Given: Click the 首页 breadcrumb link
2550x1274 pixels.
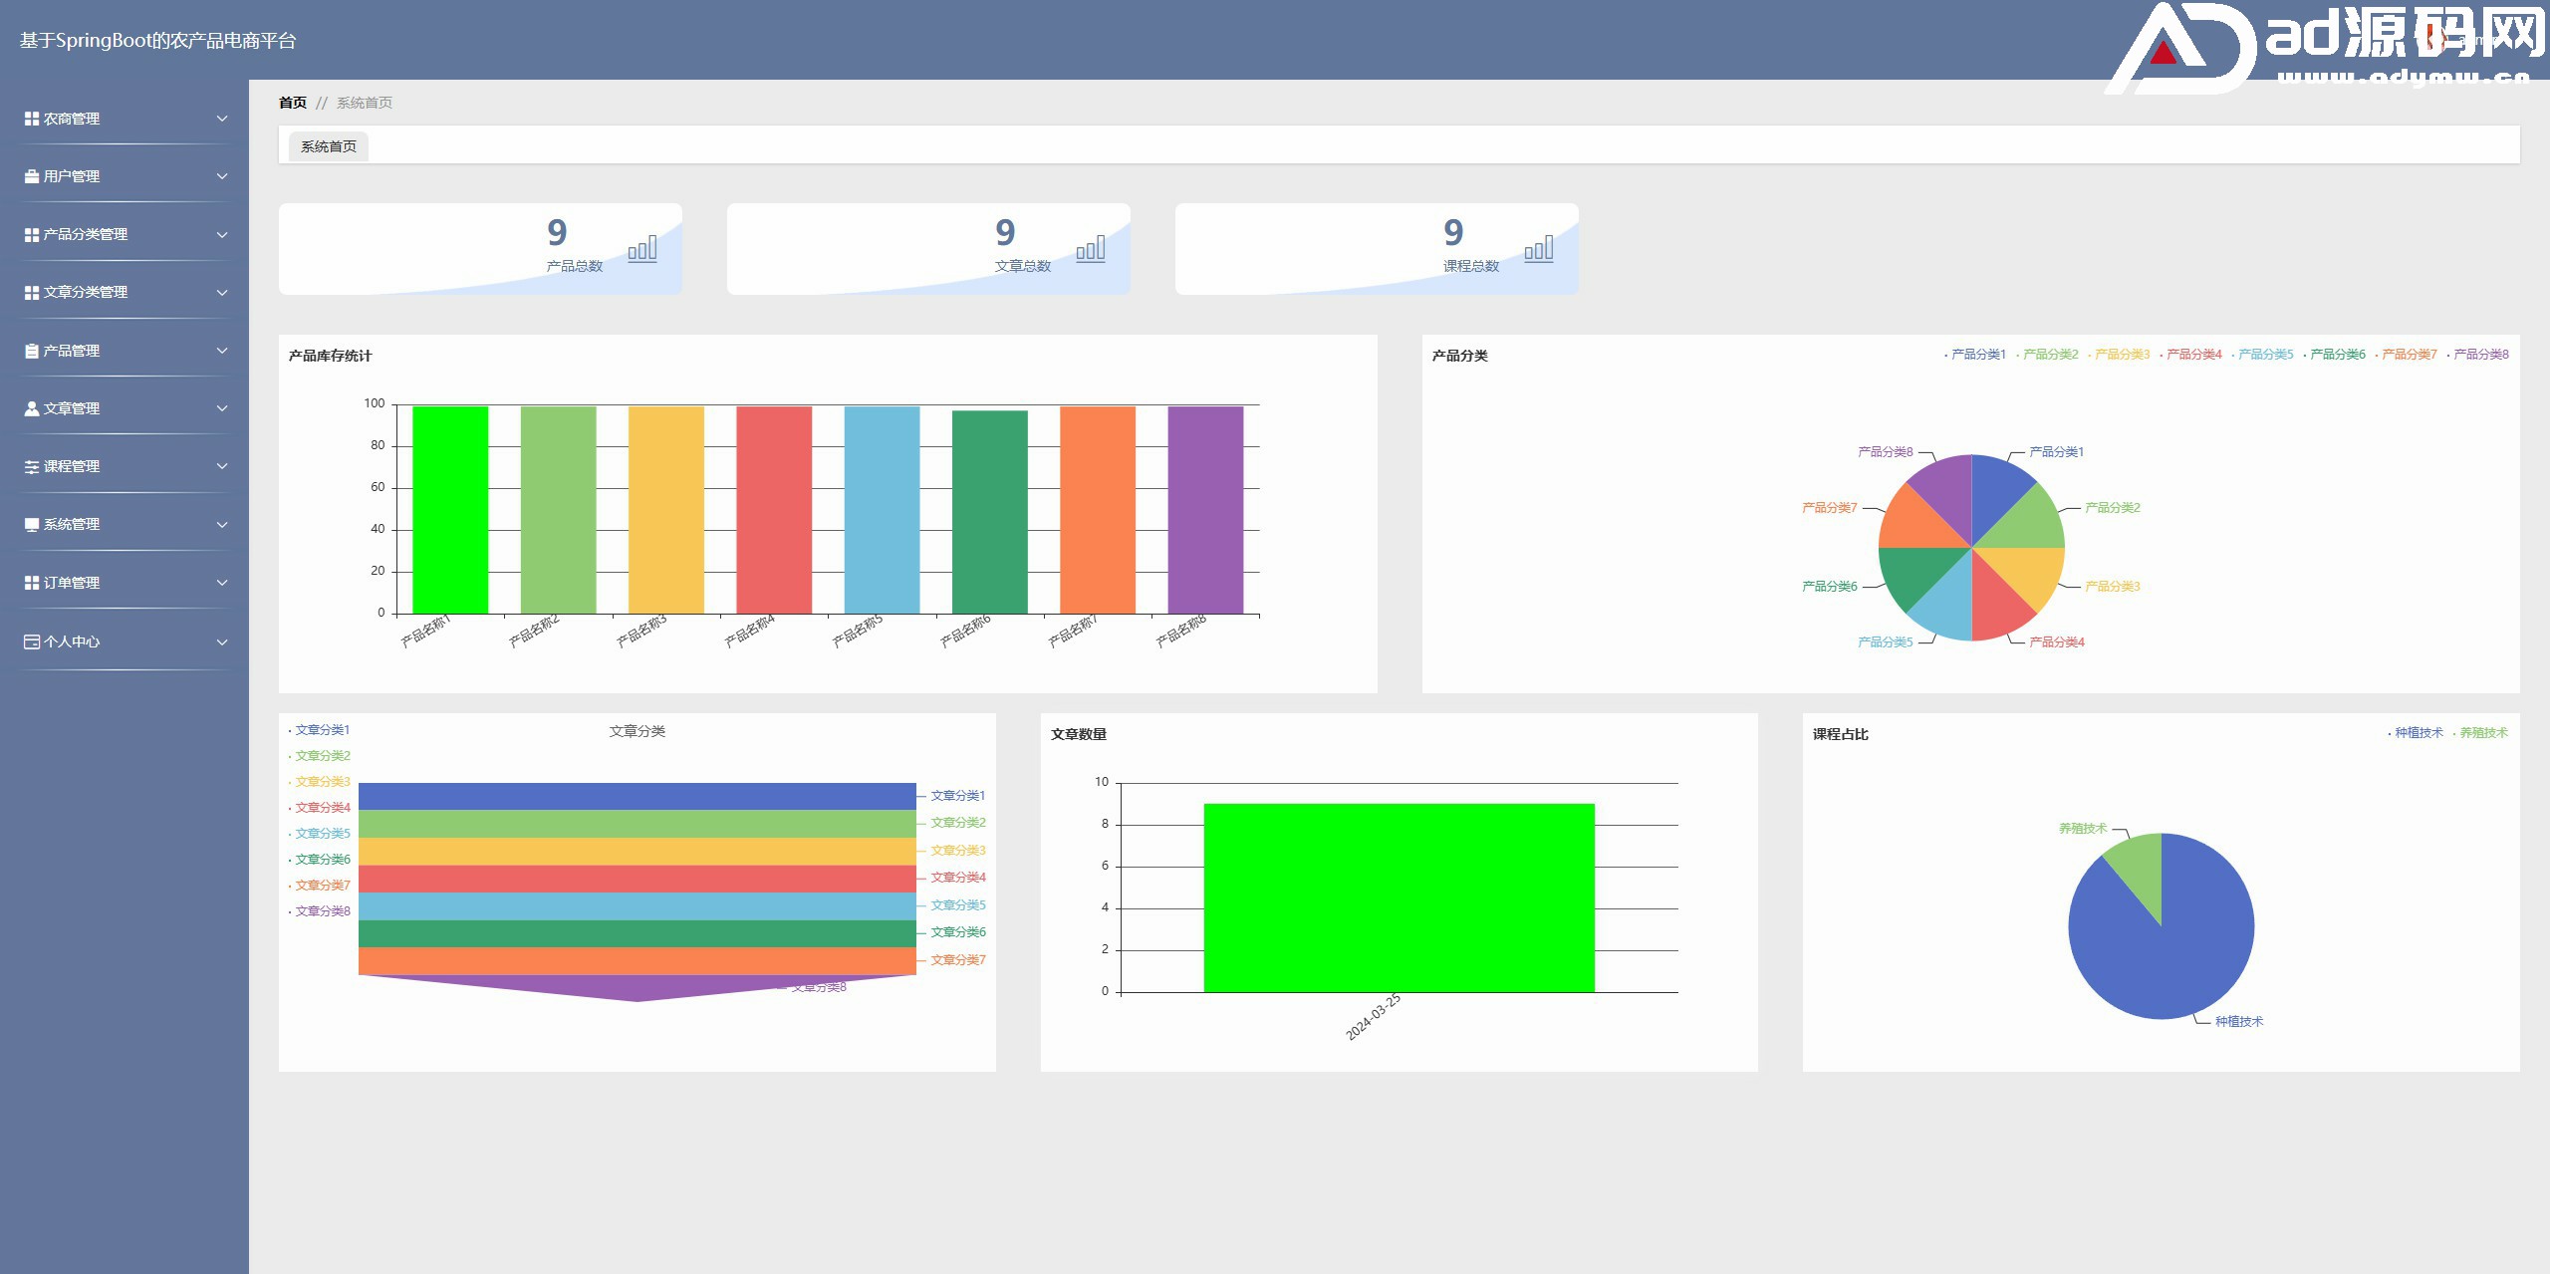Looking at the screenshot, I should point(293,103).
